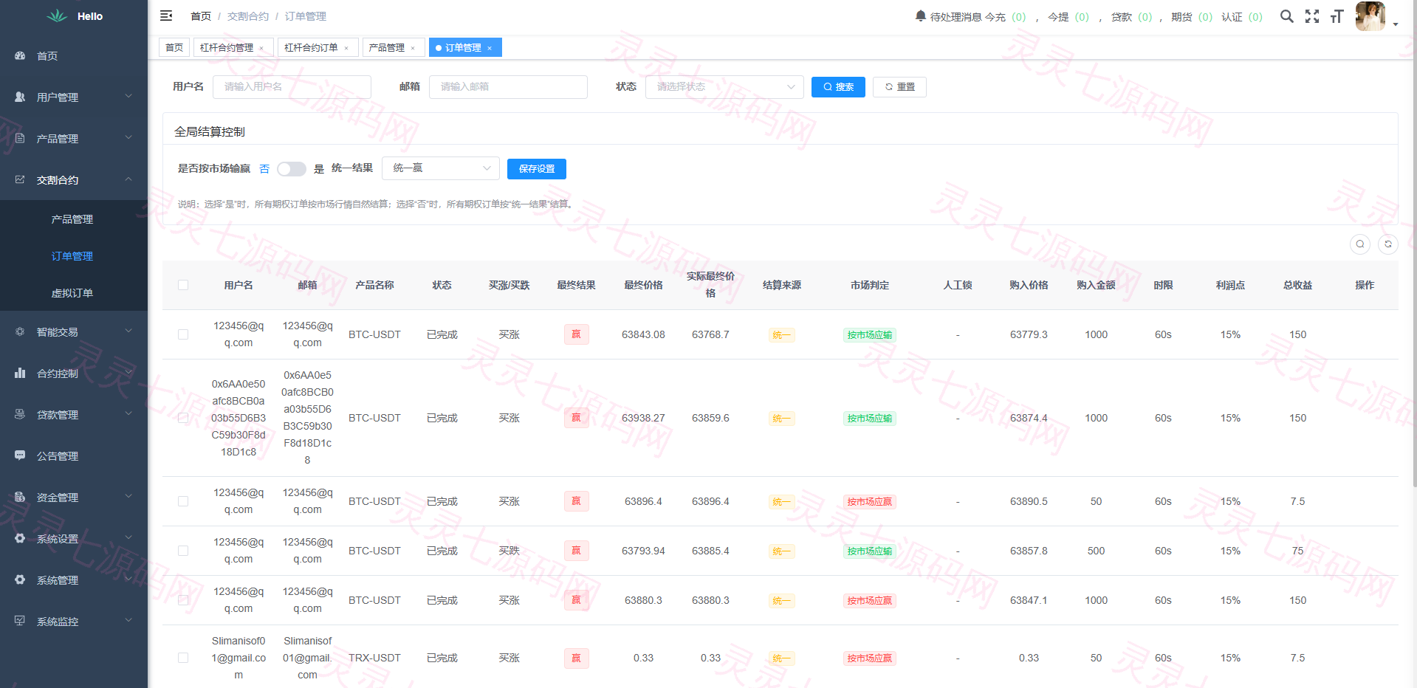Screen dimensions: 1417x688
Task: Click the 重置 button
Action: pos(899,87)
